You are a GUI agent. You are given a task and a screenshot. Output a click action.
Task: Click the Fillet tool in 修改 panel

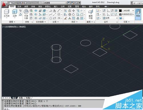(x=82, y=15)
